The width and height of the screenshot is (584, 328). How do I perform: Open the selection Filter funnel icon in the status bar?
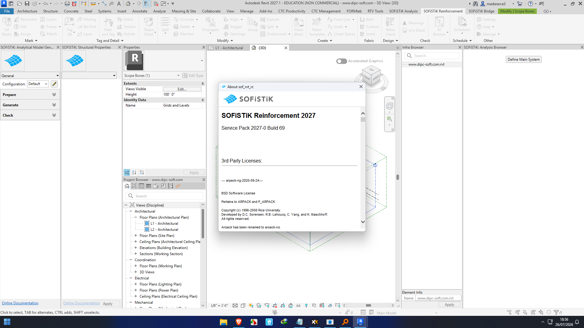(x=556, y=312)
